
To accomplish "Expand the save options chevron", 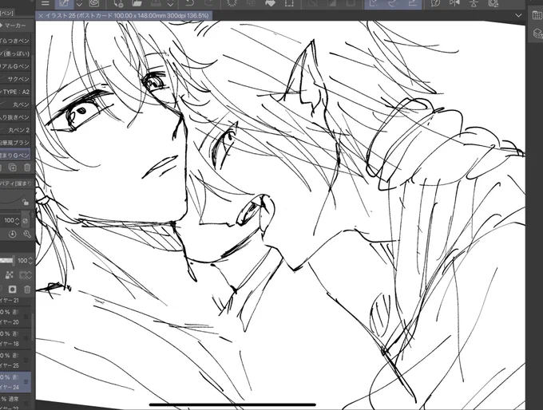I will click(x=170, y=3).
